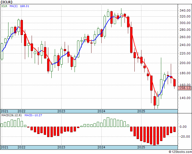Click the MACD:-10.27 value text
The image size is (192, 154).
click(x=33, y=115)
